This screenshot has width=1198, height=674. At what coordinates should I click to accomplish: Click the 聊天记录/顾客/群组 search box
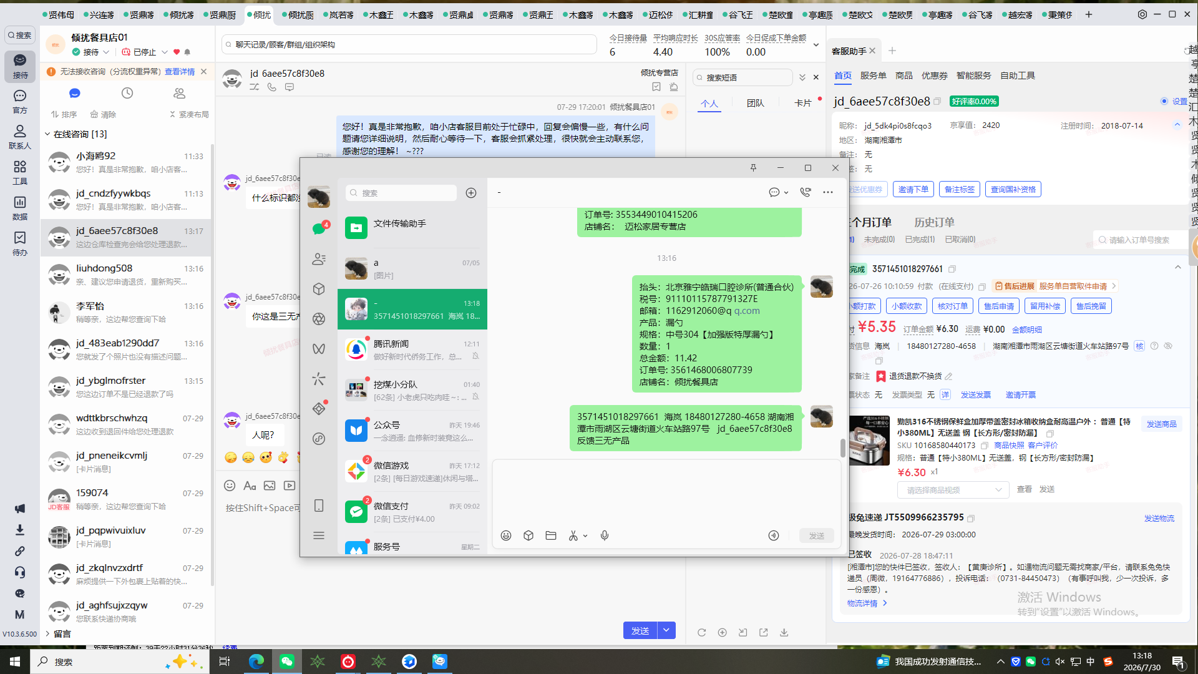[x=409, y=44]
